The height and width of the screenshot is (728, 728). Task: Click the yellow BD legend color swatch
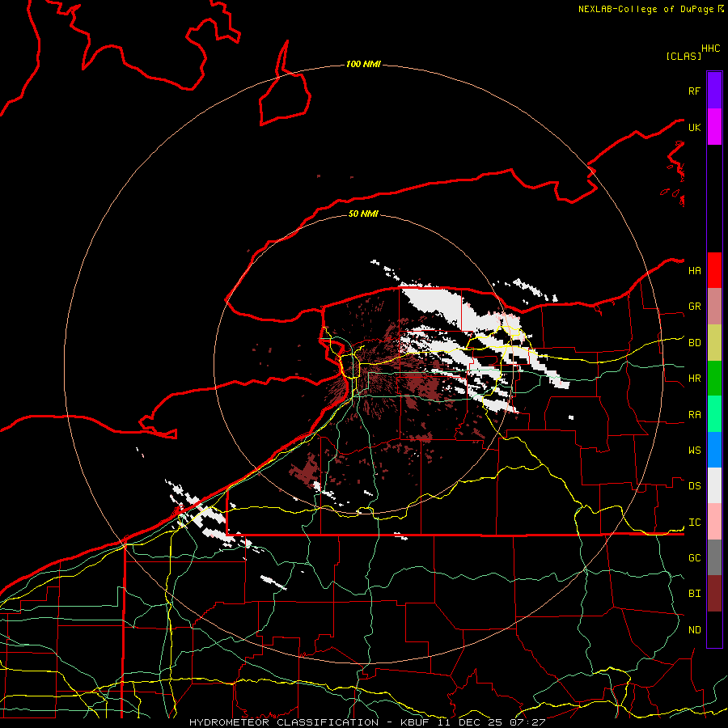(714, 343)
